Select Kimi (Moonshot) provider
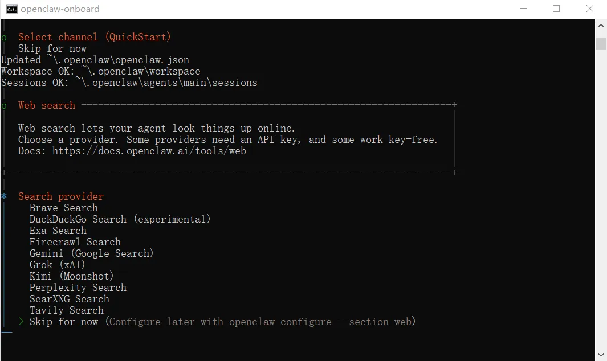This screenshot has height=361, width=607. [x=71, y=276]
